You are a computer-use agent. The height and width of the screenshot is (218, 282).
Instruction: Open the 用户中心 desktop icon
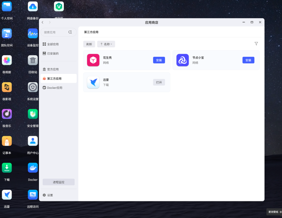[33, 141]
